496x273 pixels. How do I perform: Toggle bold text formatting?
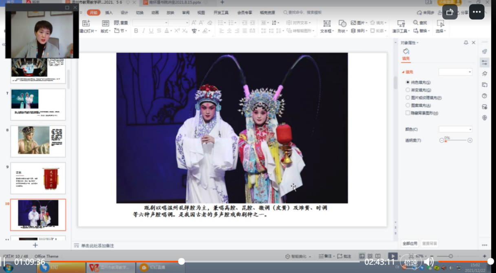click(136, 31)
